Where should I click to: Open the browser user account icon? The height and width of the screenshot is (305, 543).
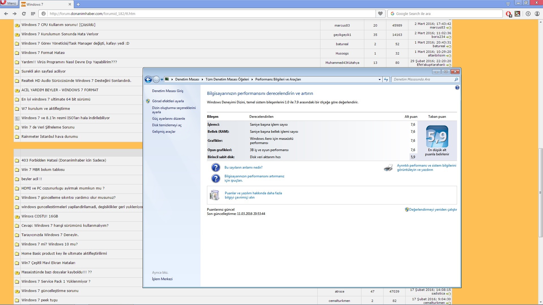537,14
